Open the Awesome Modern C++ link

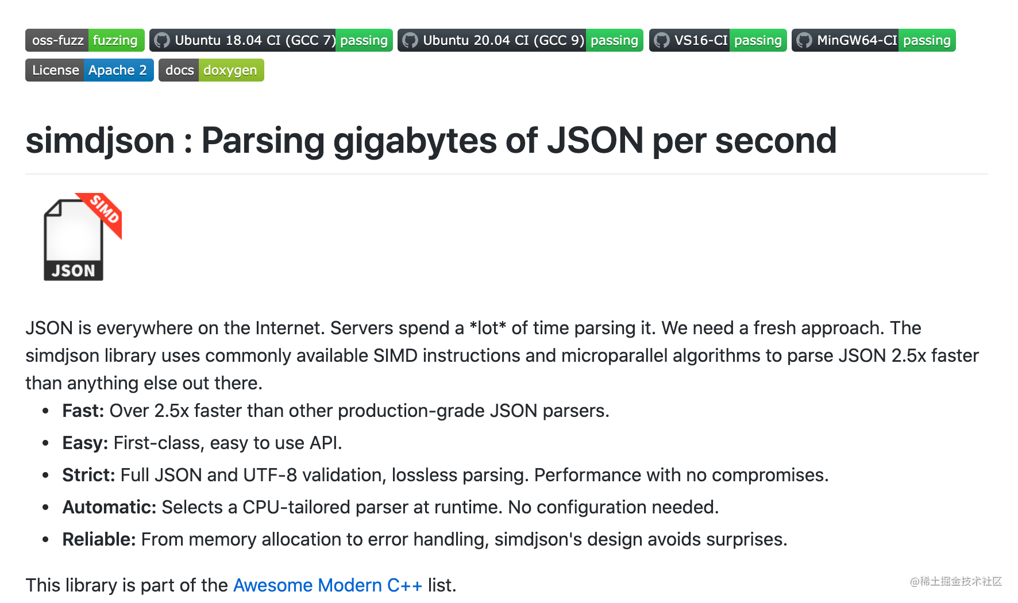pyautogui.click(x=327, y=585)
